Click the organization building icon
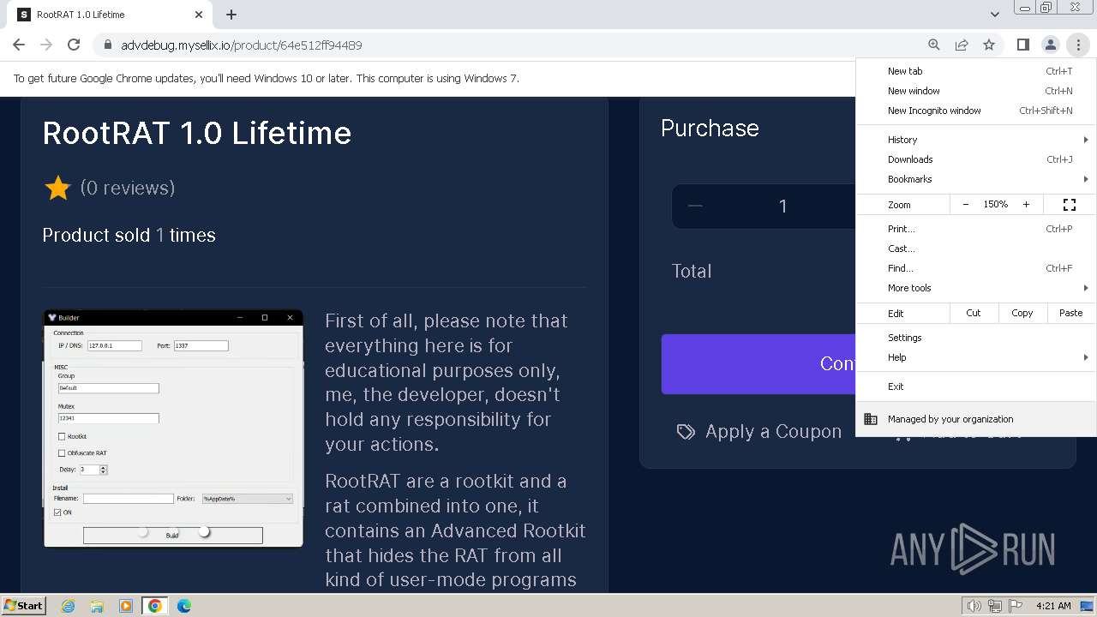 (x=871, y=419)
